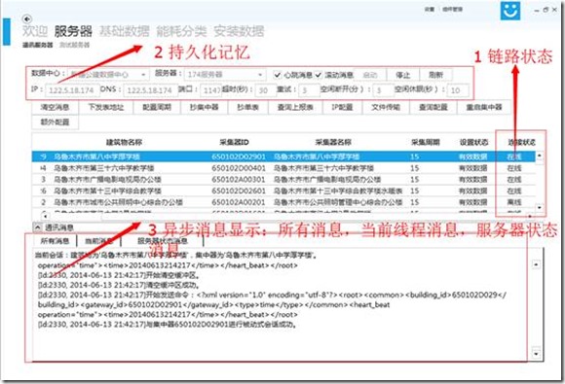The image size is (565, 384).
Task: Open 设置 in the title bar
Action: pos(430,10)
